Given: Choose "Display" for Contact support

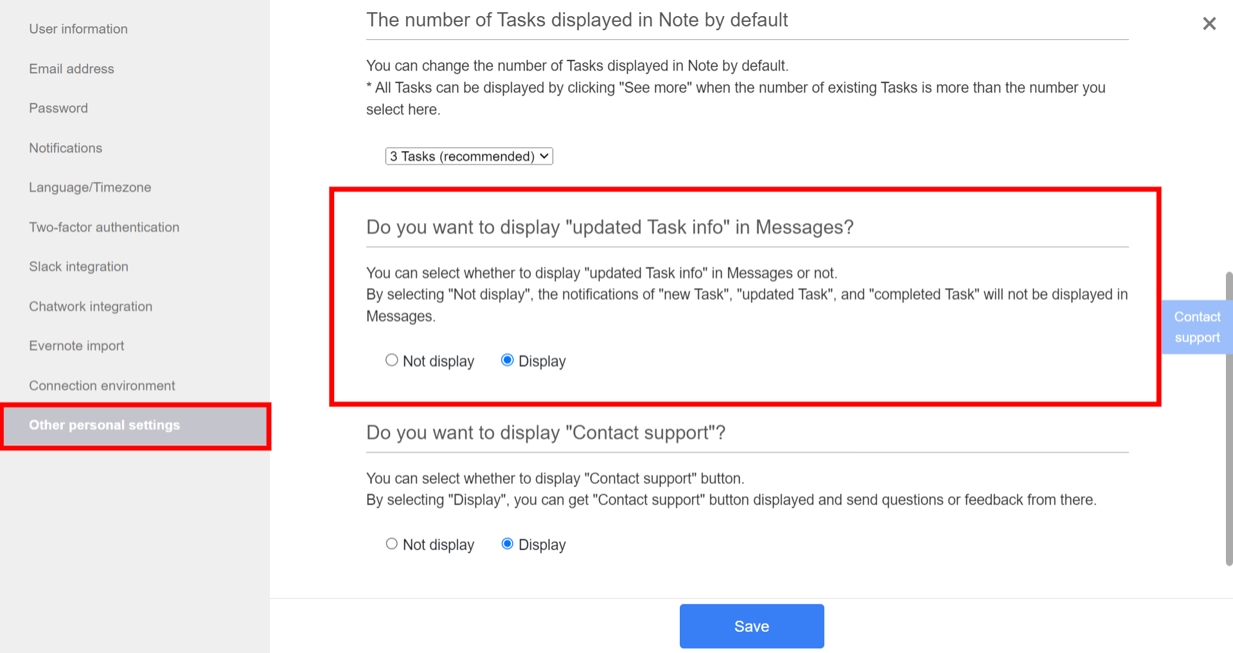Looking at the screenshot, I should tap(507, 544).
